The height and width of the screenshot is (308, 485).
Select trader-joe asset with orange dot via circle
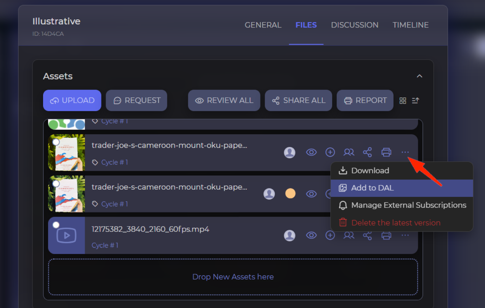pyautogui.click(x=56, y=184)
